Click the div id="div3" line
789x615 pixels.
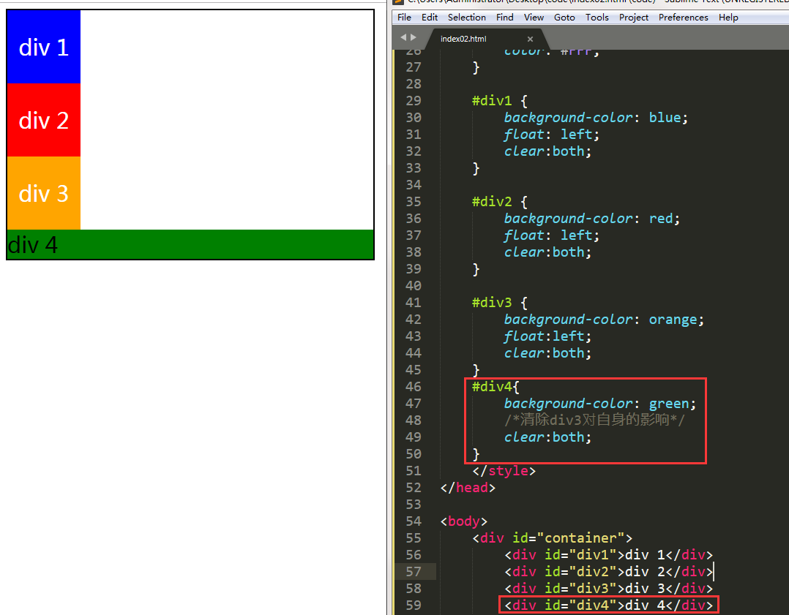click(x=608, y=589)
